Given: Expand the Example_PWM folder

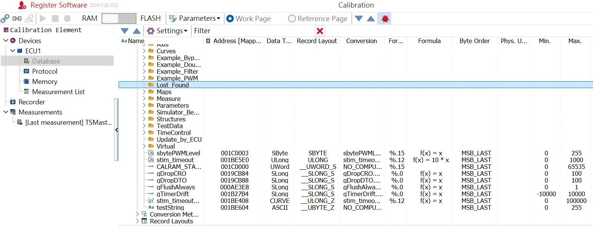Looking at the screenshot, I should [144, 78].
